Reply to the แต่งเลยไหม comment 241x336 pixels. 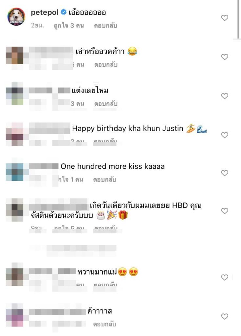[106, 104]
